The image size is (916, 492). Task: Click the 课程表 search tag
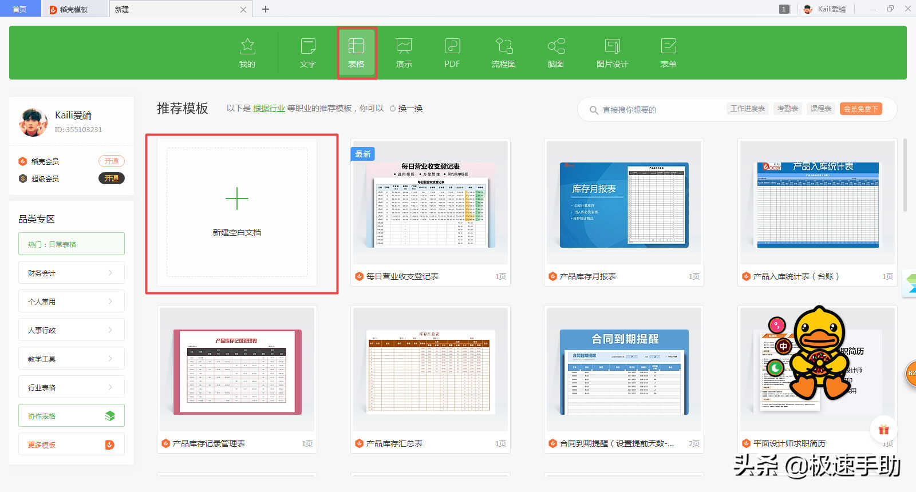pyautogui.click(x=821, y=109)
